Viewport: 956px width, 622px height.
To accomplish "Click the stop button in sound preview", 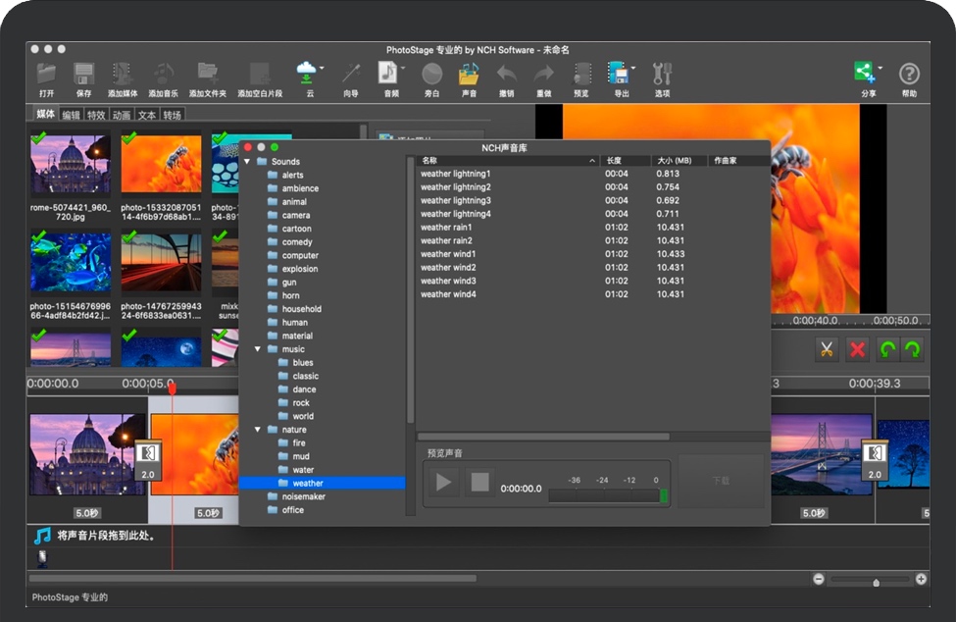I will tap(479, 482).
